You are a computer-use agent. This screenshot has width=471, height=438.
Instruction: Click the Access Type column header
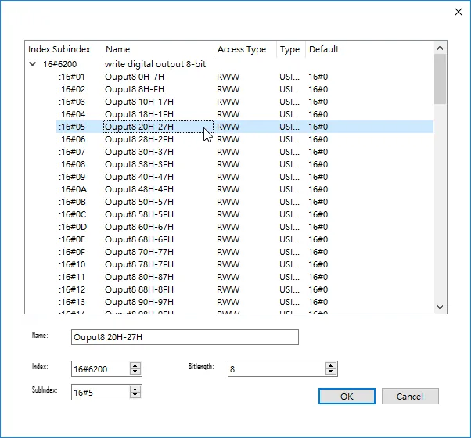point(245,49)
